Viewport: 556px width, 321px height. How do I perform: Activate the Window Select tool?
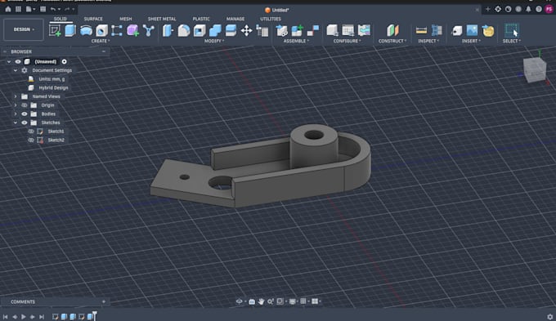point(512,30)
